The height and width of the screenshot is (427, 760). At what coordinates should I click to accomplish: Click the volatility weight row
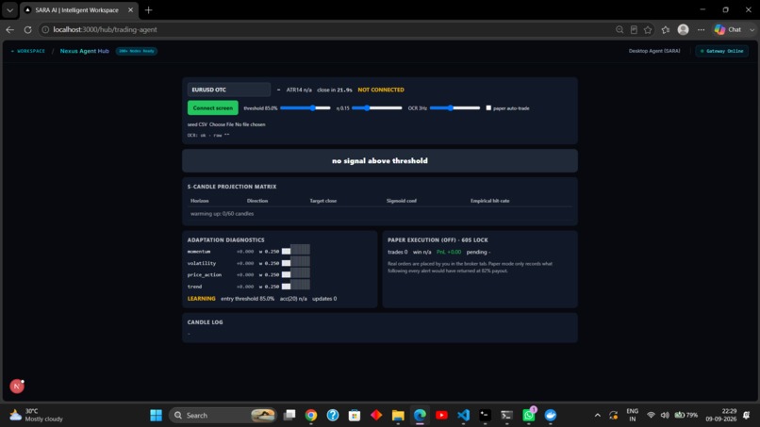click(x=249, y=263)
